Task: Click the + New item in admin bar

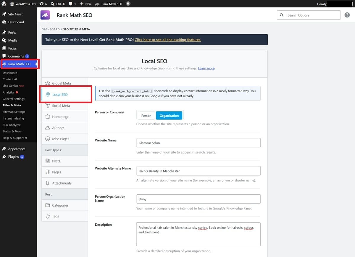Action: [86, 4]
